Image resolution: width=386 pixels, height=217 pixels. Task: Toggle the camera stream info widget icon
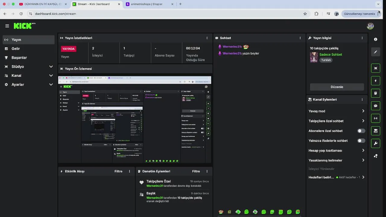pos(375,131)
